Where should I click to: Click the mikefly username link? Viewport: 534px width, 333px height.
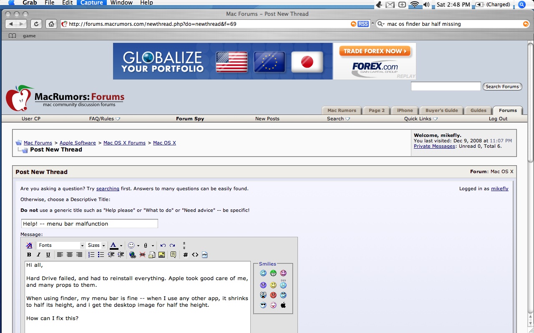(x=500, y=189)
